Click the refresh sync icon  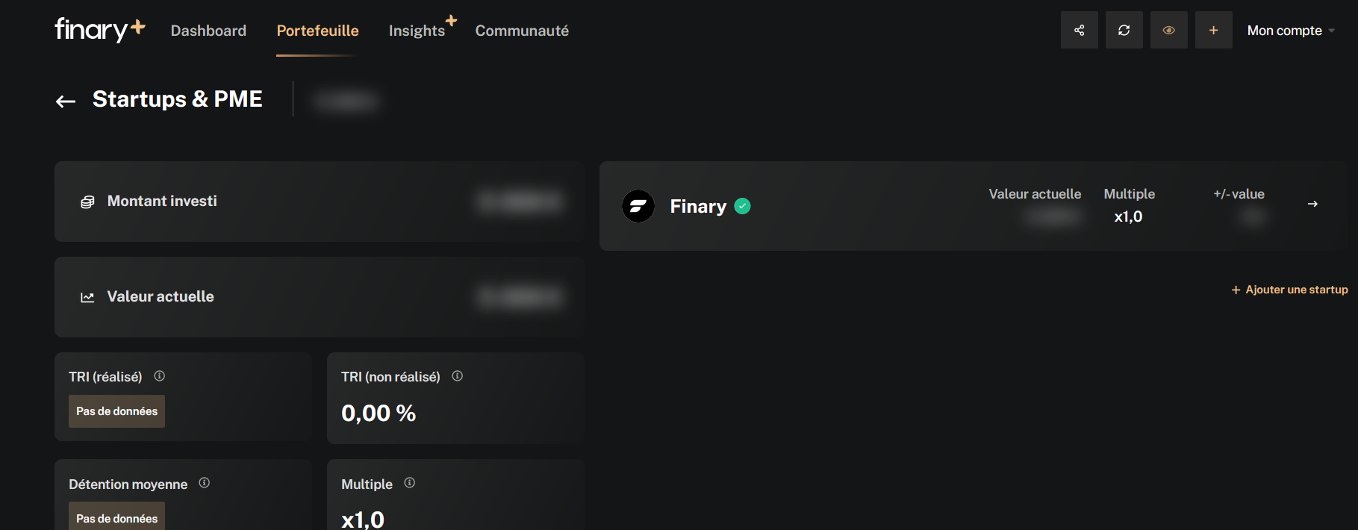[x=1124, y=31]
